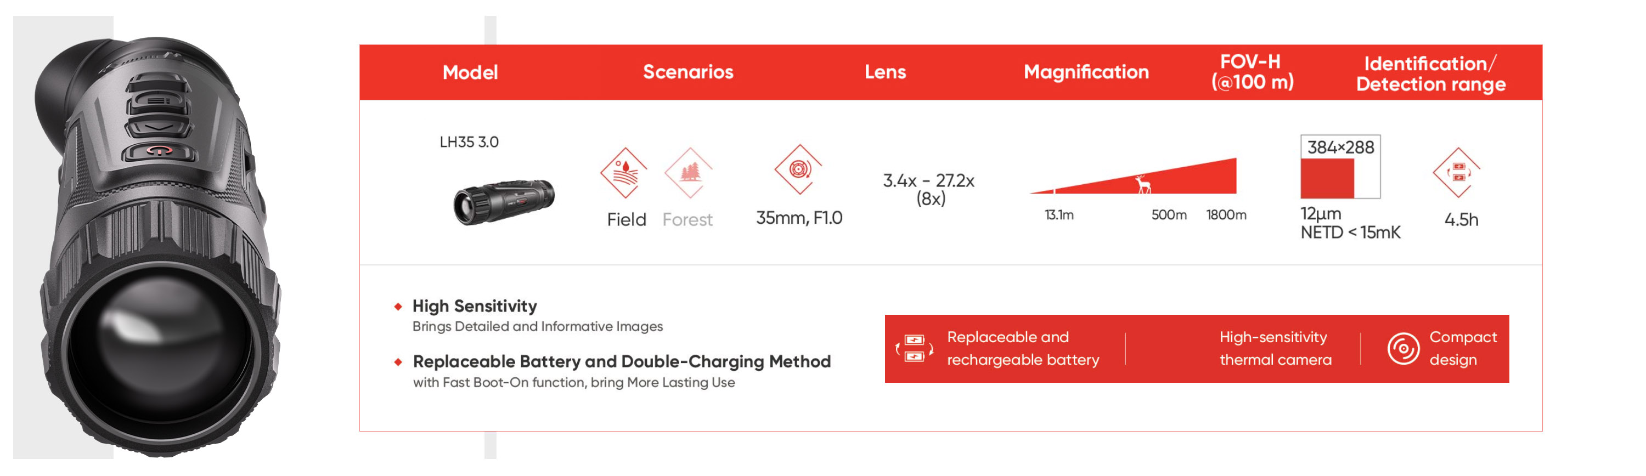
Task: Click the Magnification column header
Action: coord(1086,72)
